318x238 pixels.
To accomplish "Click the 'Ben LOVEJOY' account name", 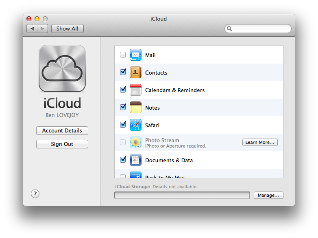I will click(62, 115).
